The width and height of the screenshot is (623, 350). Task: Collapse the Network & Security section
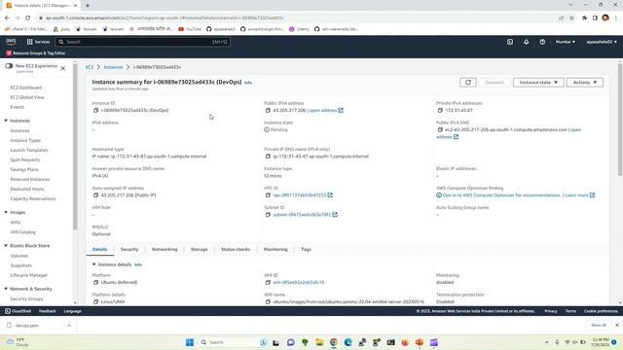pos(6,289)
